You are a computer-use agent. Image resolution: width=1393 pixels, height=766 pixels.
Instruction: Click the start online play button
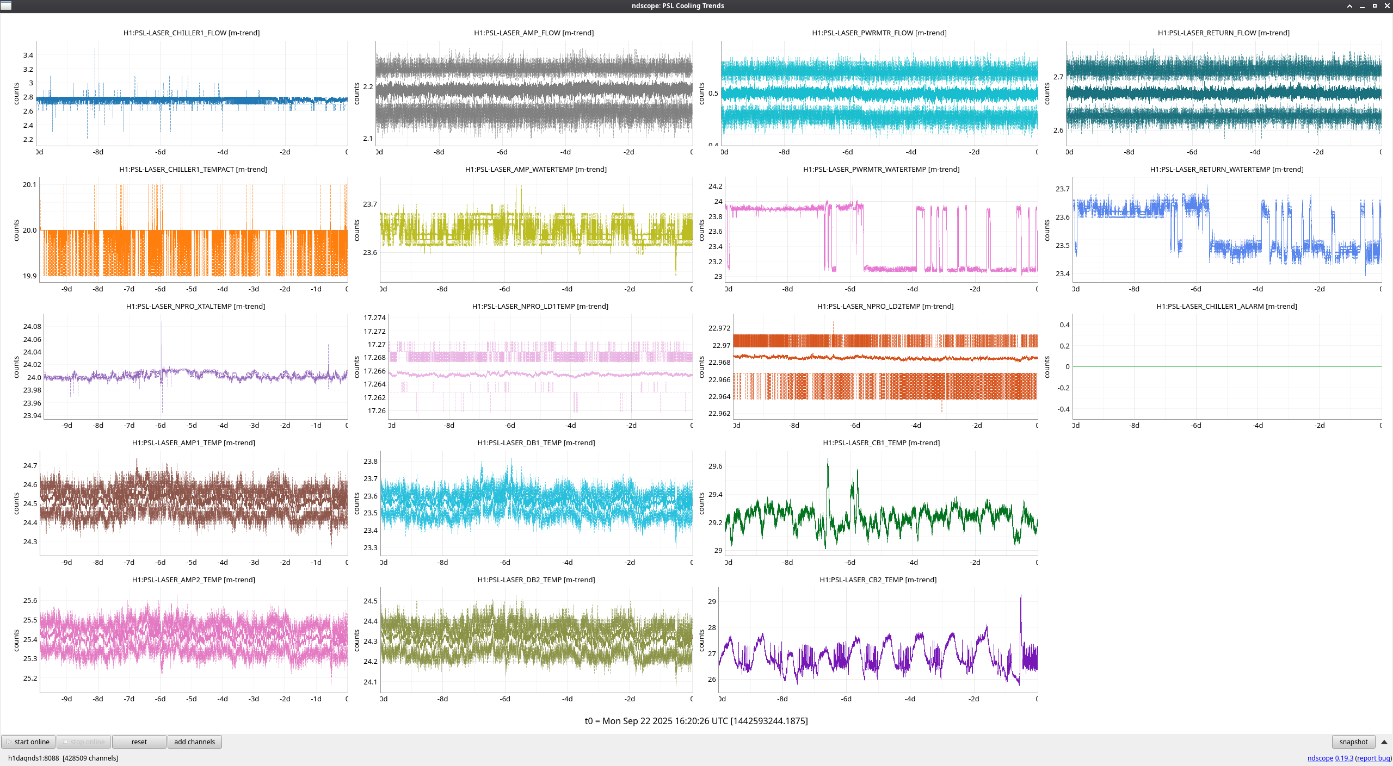28,742
